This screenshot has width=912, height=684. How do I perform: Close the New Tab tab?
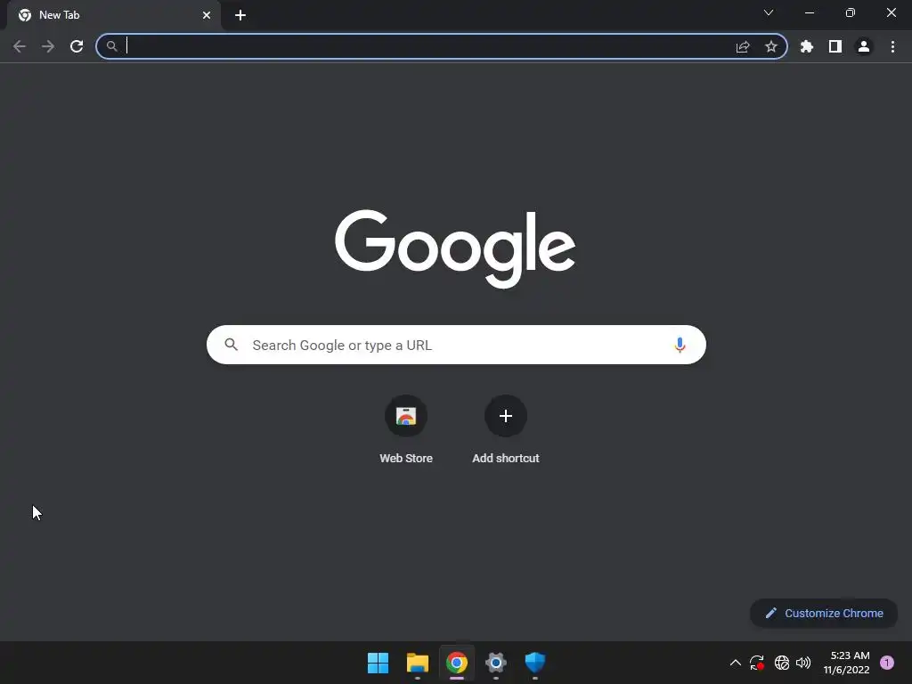[x=207, y=15]
